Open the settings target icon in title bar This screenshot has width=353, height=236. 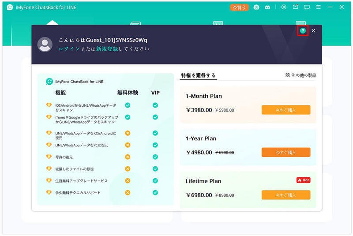[284, 7]
